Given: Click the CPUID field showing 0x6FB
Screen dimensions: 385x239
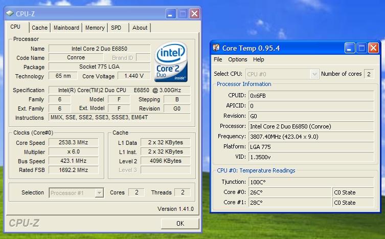Looking at the screenshot, I should pos(311,96).
